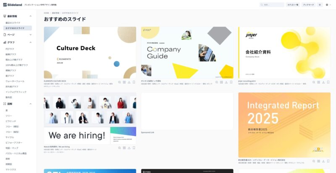Bookmark the jinjer recruiting pitch slide
Image resolution: width=336 pixels, height=173 pixels.
click(x=328, y=82)
